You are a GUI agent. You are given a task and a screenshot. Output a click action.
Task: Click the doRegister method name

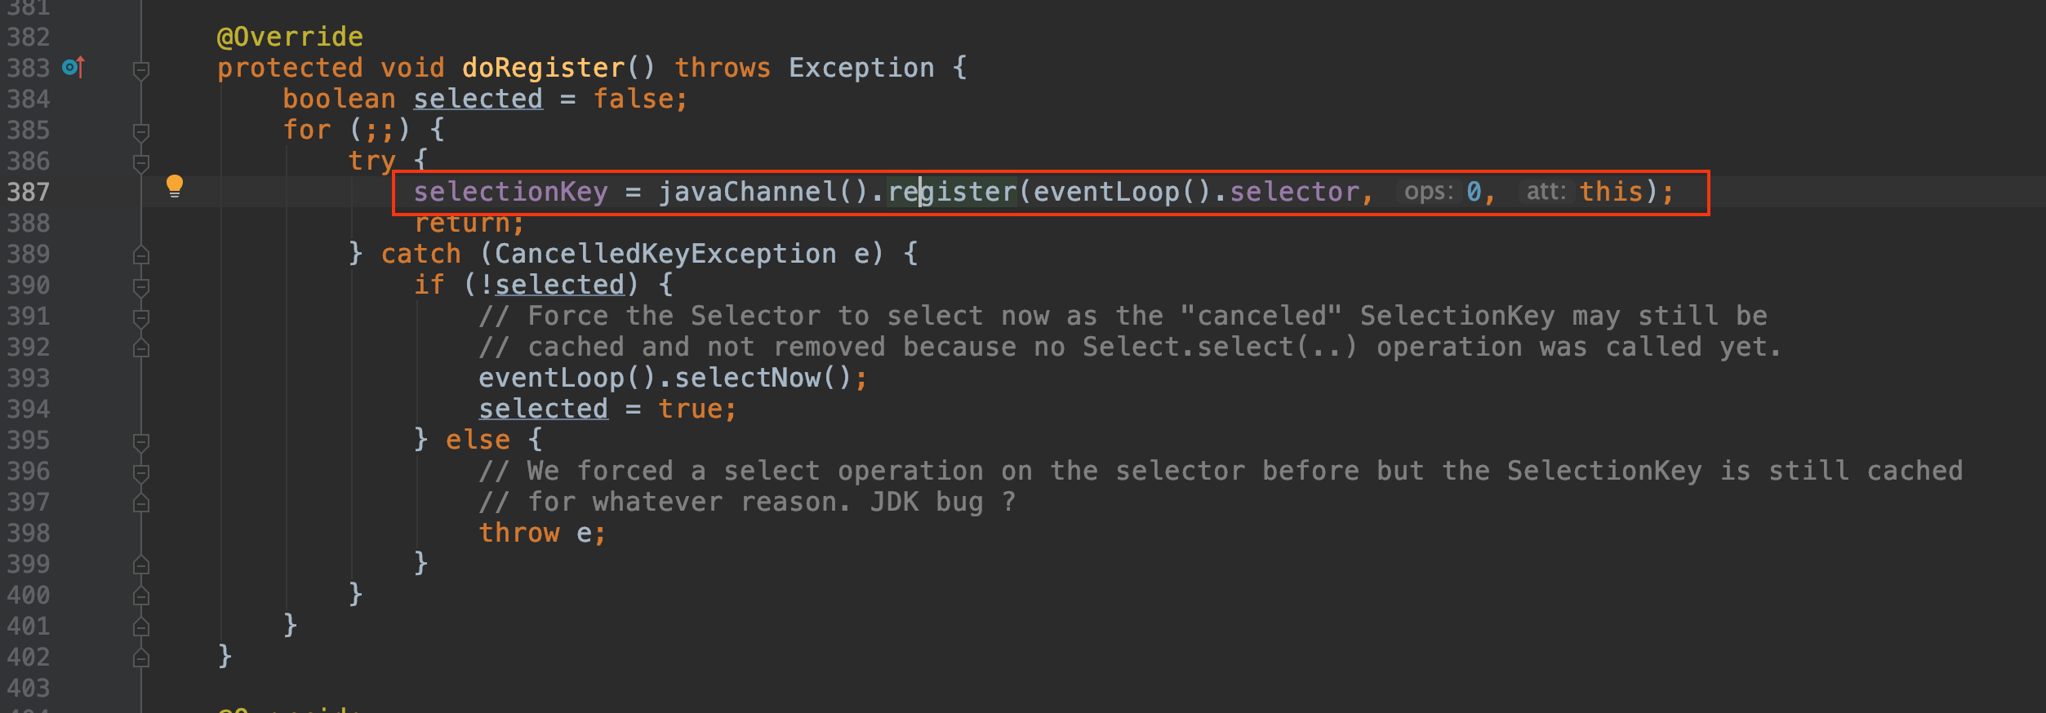tap(543, 68)
